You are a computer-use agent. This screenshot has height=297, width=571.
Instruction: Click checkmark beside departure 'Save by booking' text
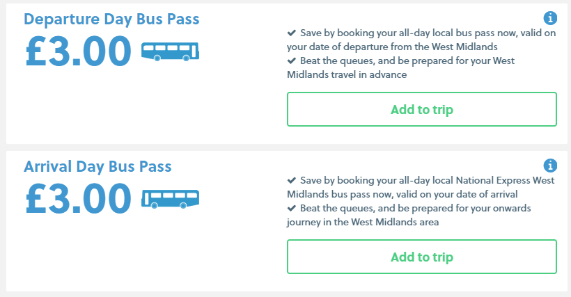(291, 33)
